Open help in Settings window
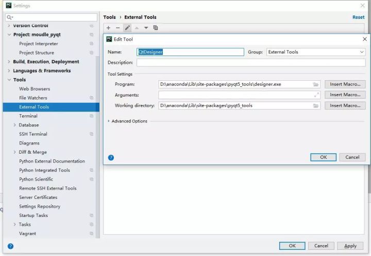 tap(10, 246)
